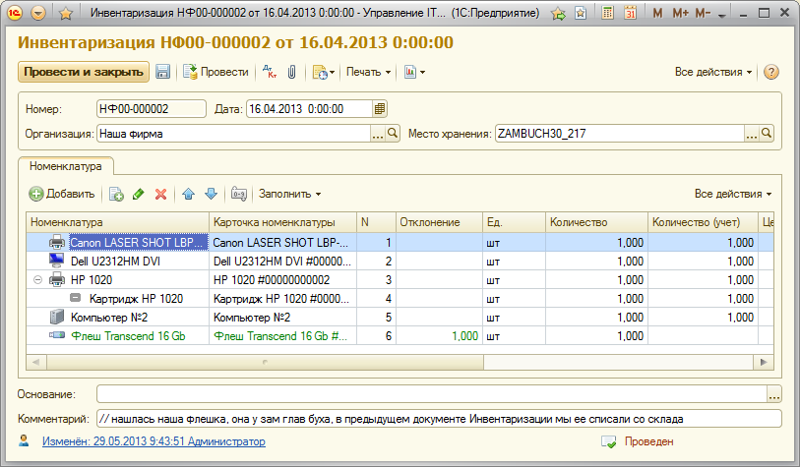Click the renumber rows icon
This screenshot has width=800, height=467.
tap(239, 194)
